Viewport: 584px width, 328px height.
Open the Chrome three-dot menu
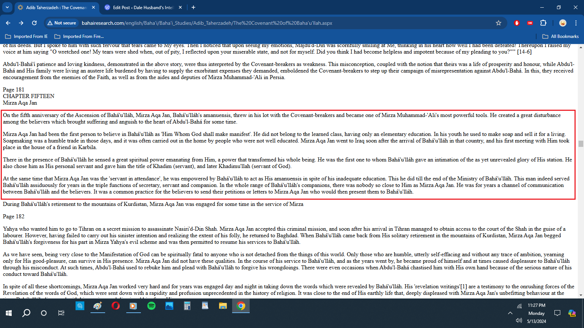click(x=576, y=23)
